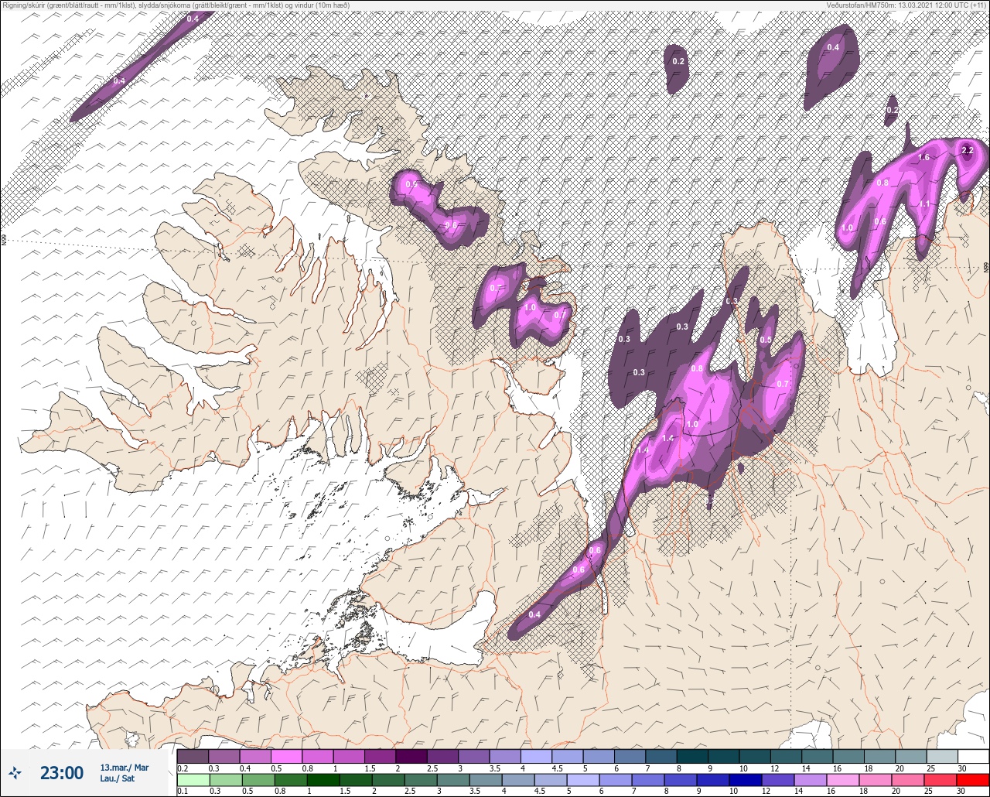The height and width of the screenshot is (797, 990).
Task: Click the 1.1 snowfall value on the map
Action: [x=924, y=204]
